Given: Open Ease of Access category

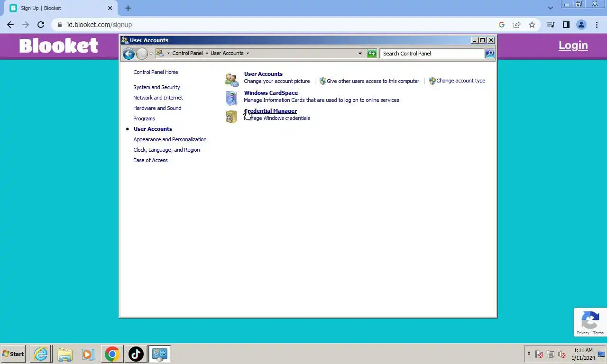Looking at the screenshot, I should coord(150,160).
